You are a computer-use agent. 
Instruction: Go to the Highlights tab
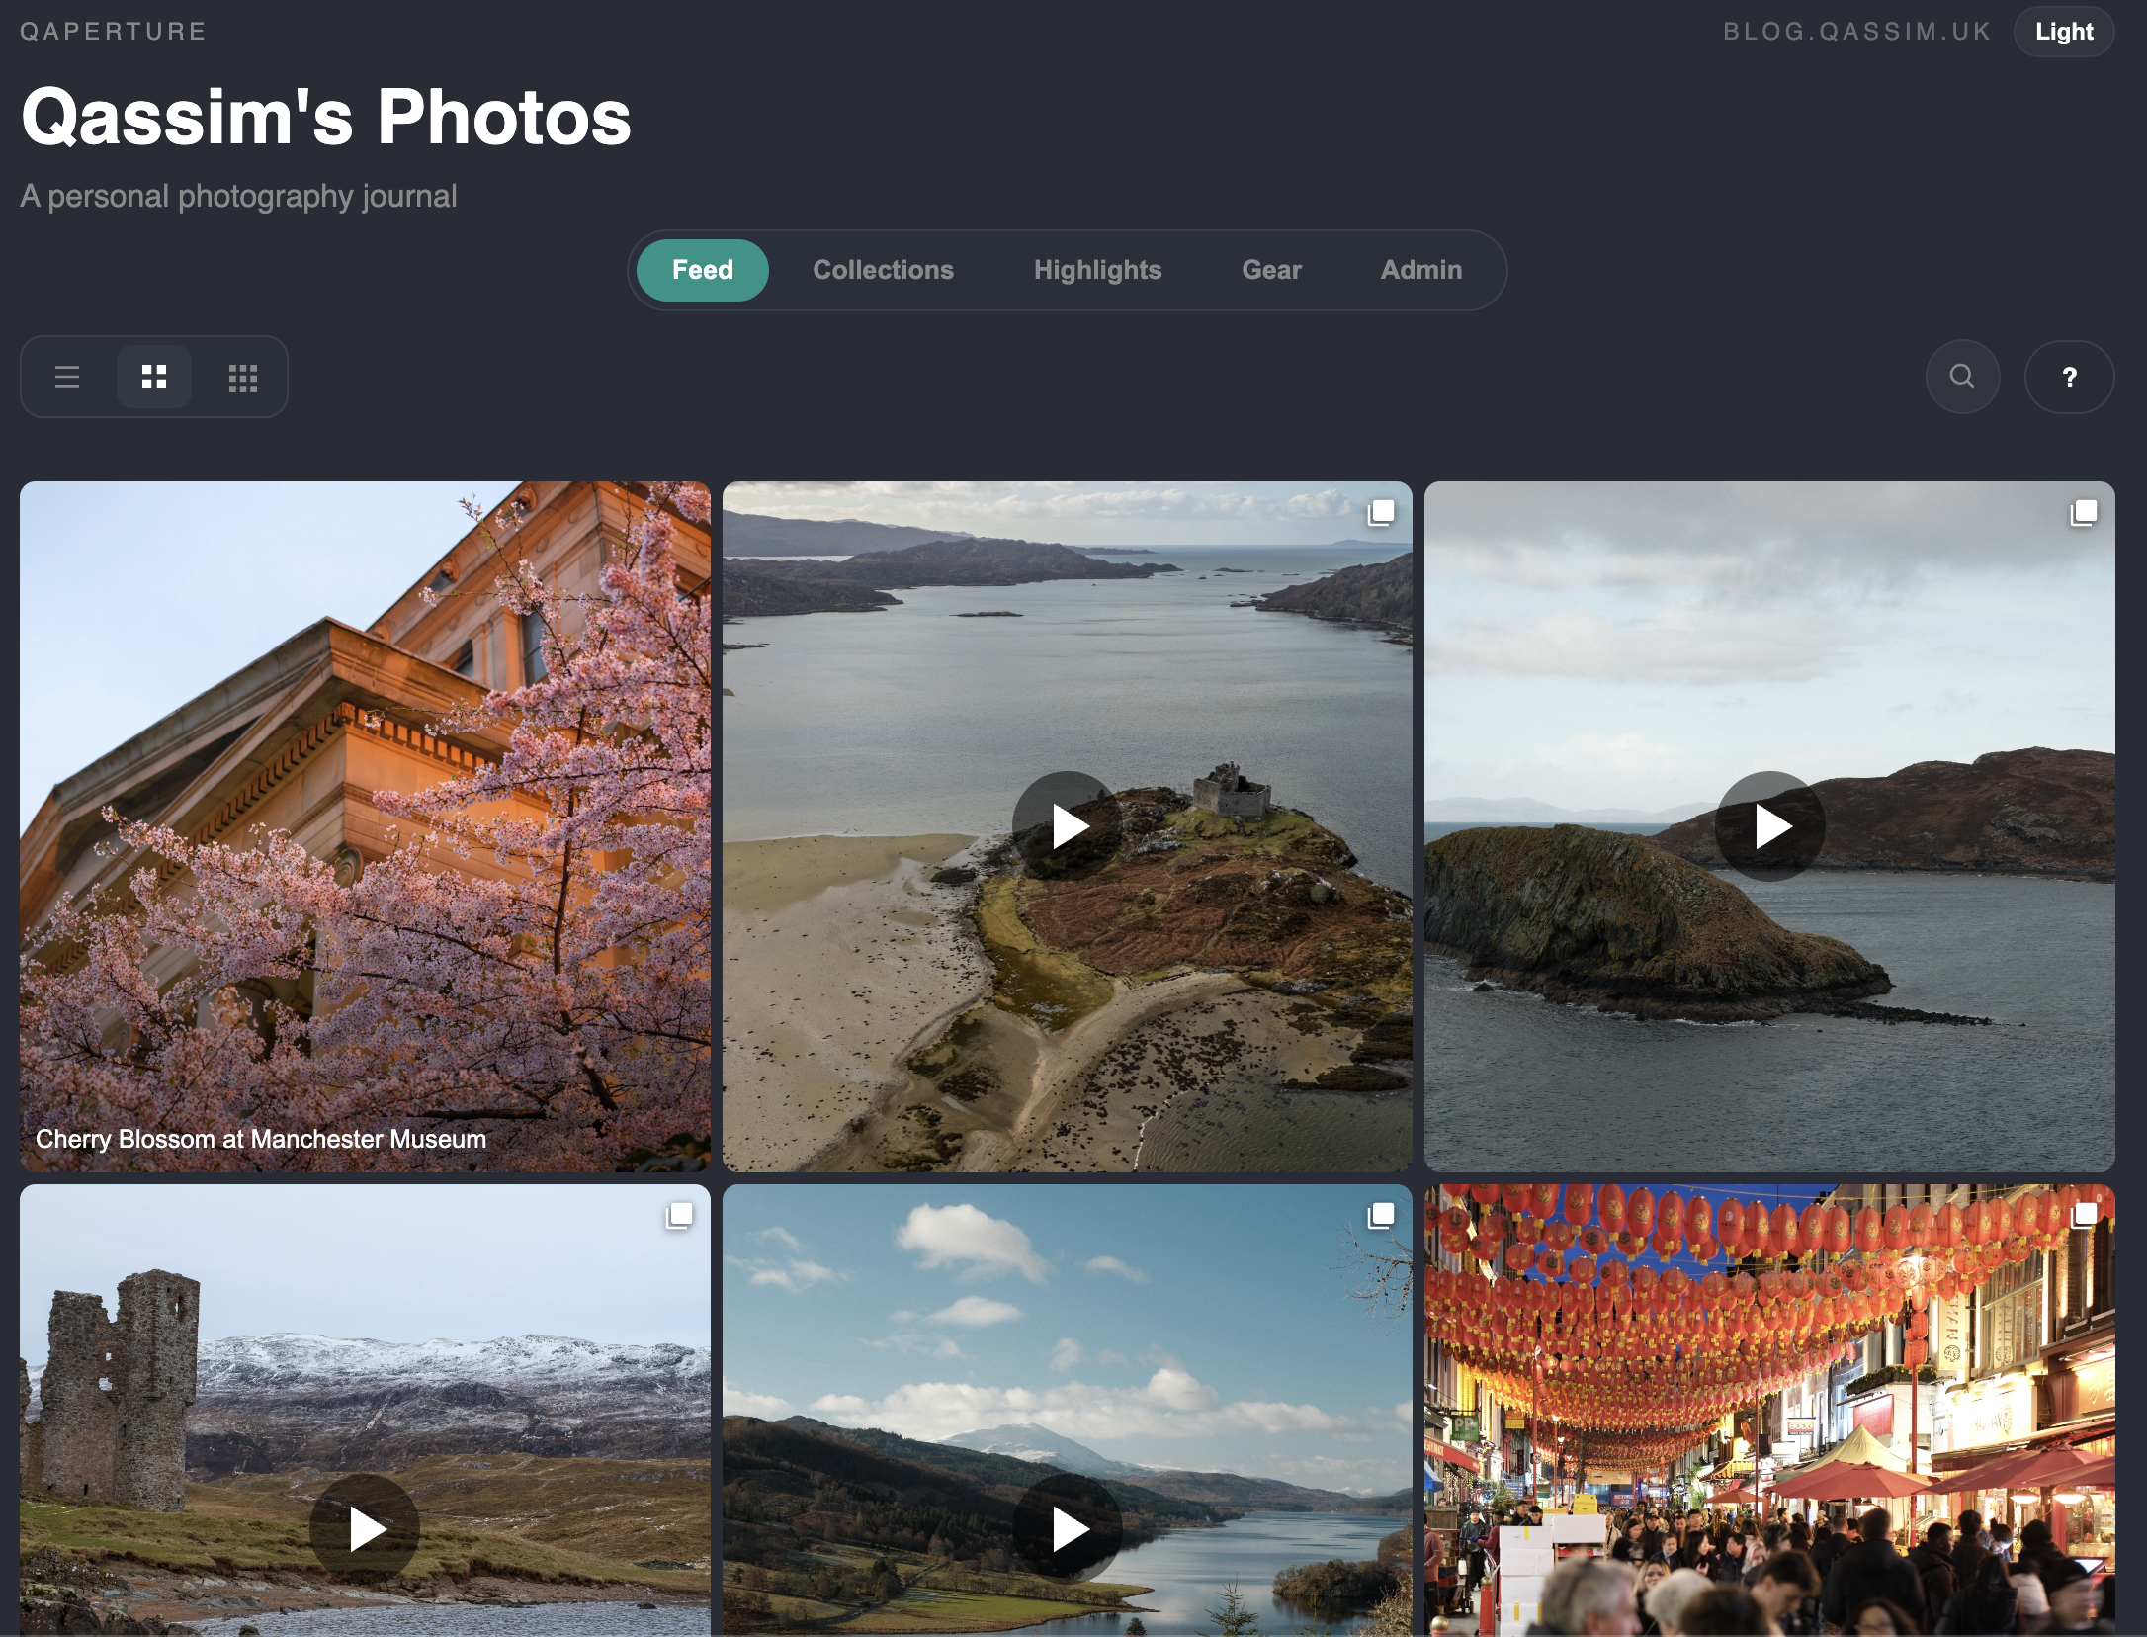(1097, 270)
